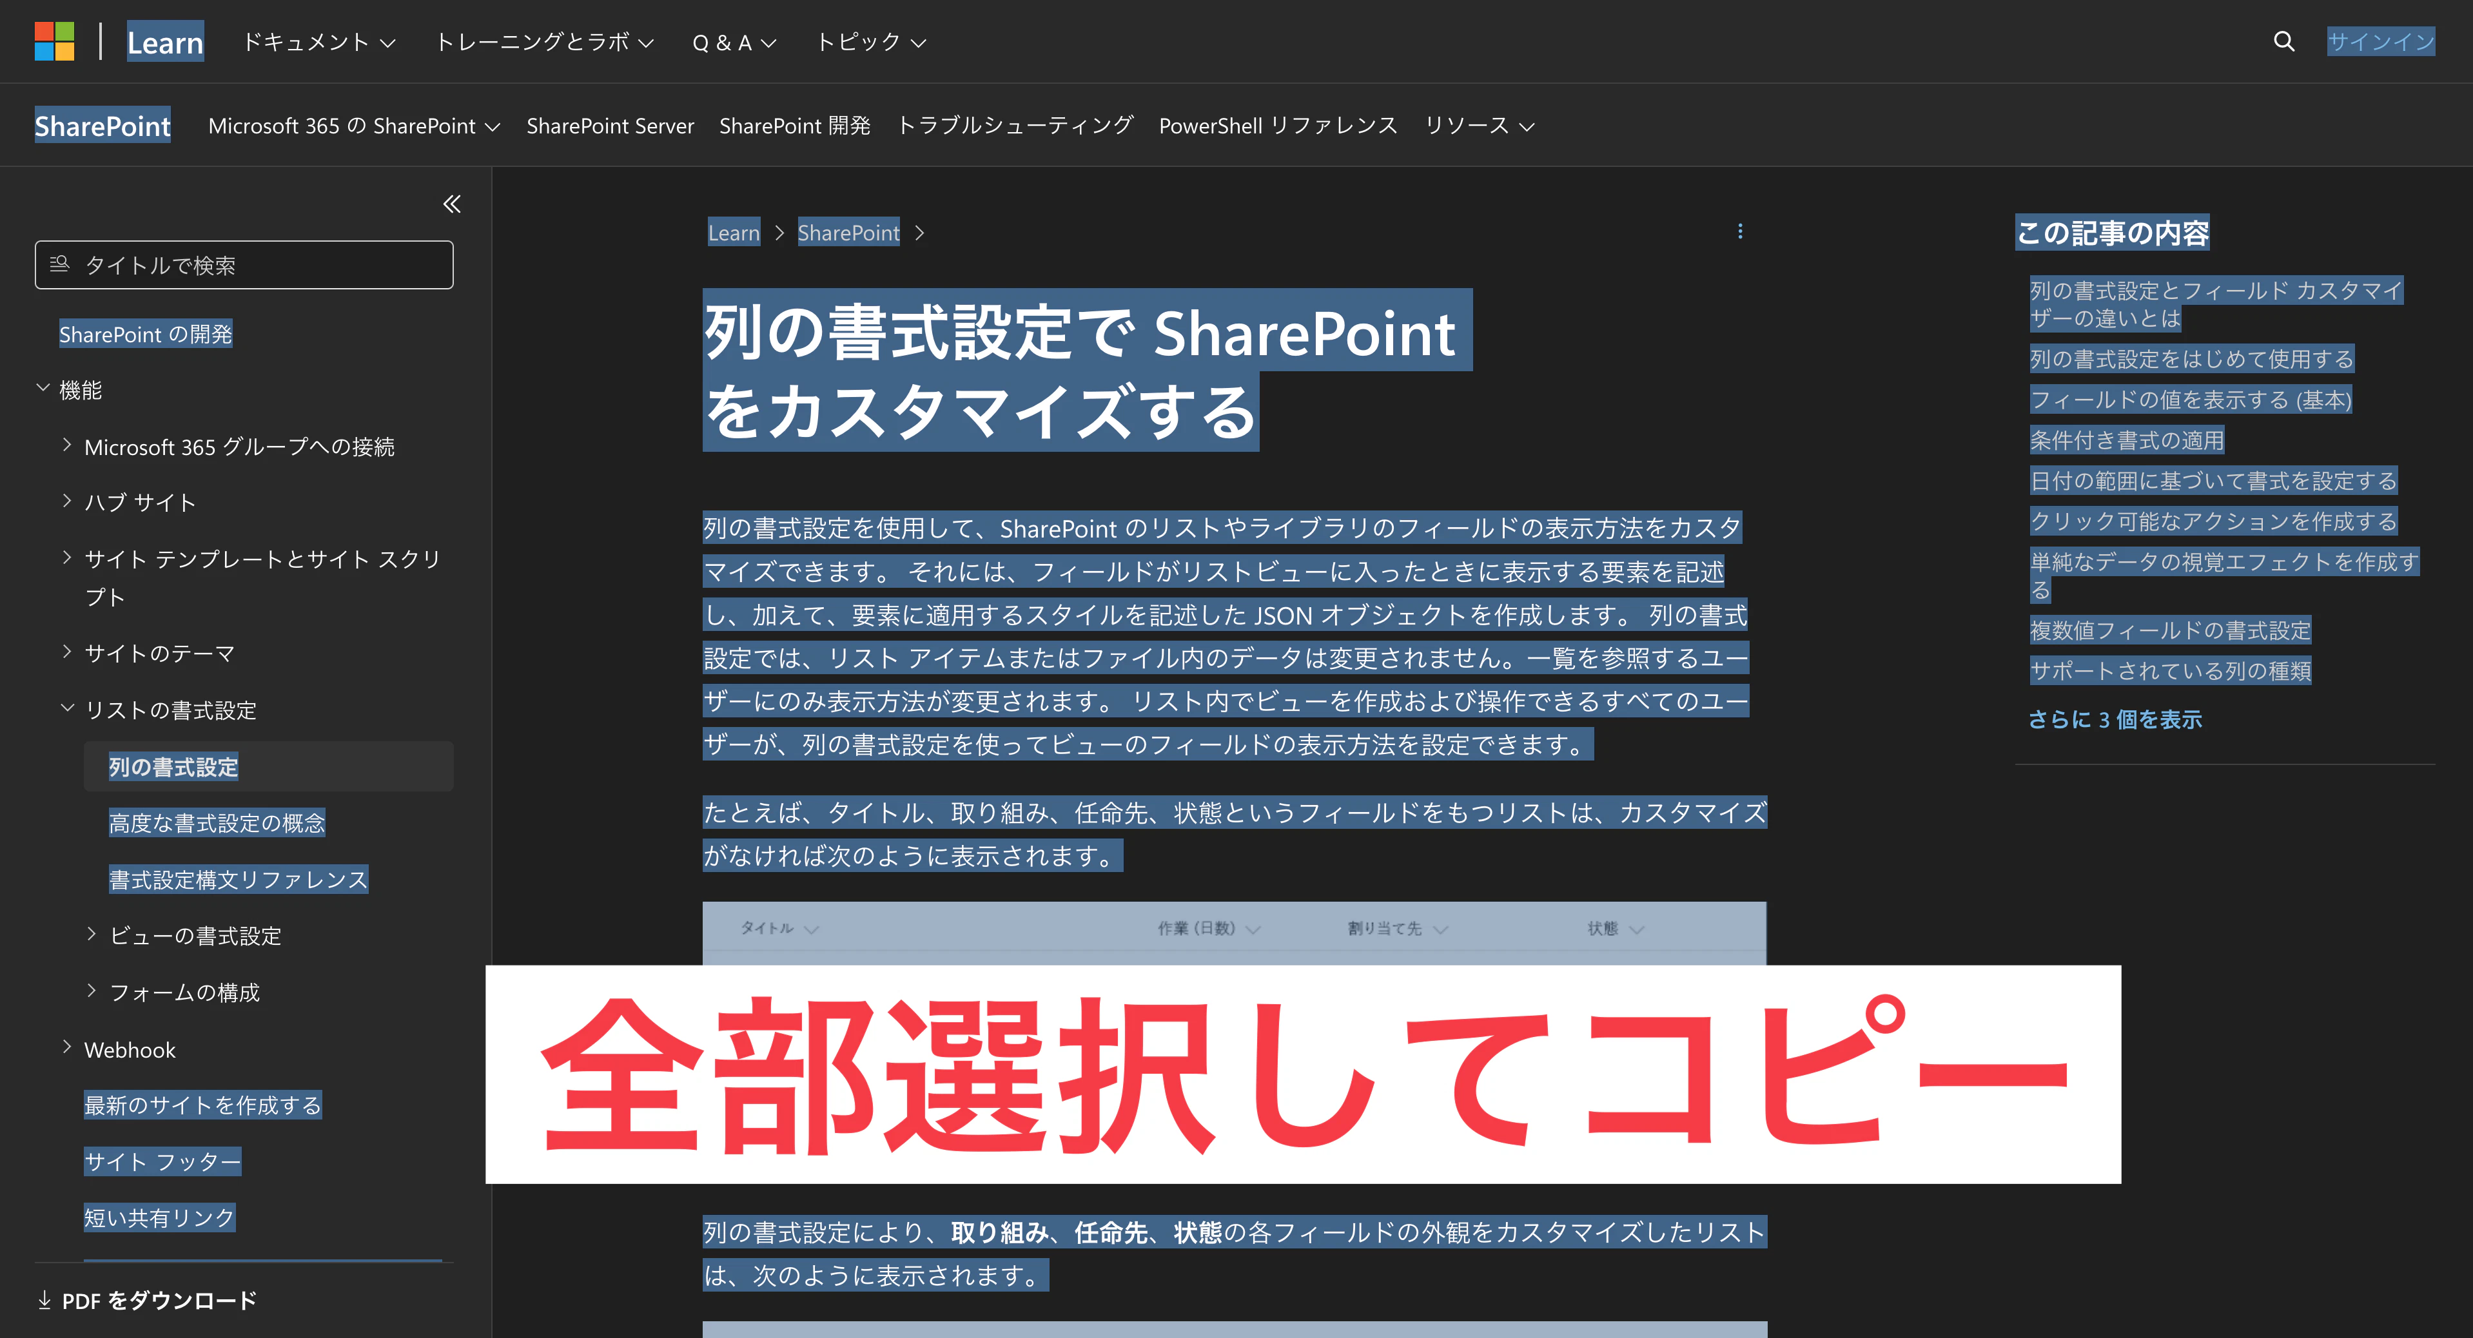Open SharePoint 開発 section

coord(795,126)
